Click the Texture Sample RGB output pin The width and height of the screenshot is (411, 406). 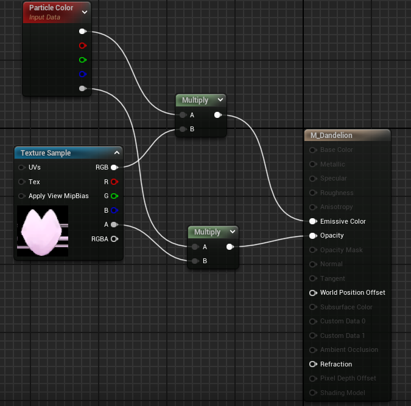[x=114, y=167]
